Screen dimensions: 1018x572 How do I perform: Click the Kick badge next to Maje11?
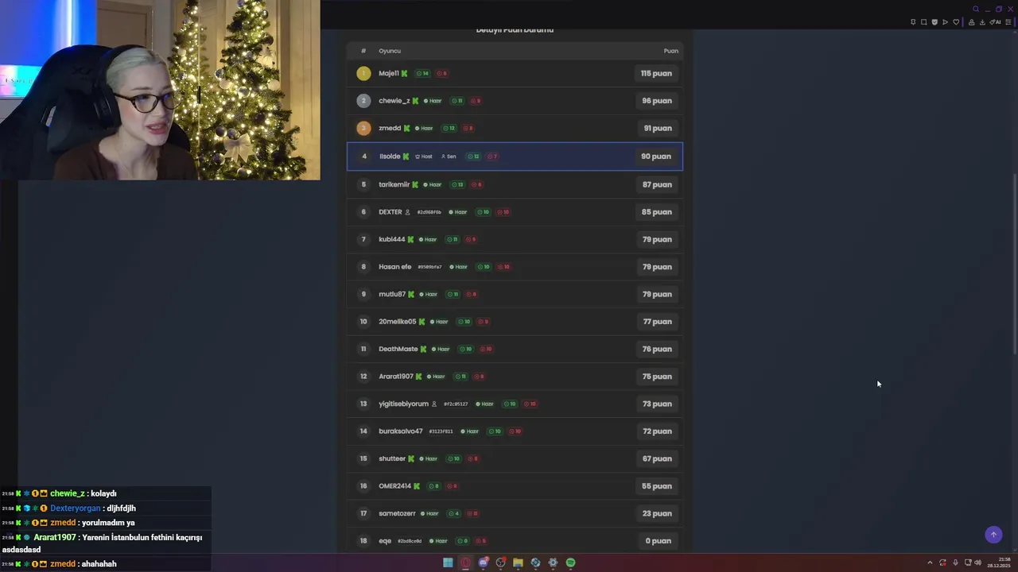(x=404, y=73)
